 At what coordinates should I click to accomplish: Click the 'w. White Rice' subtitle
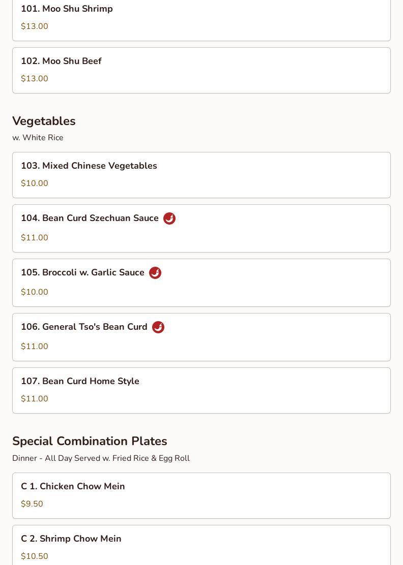click(x=38, y=138)
